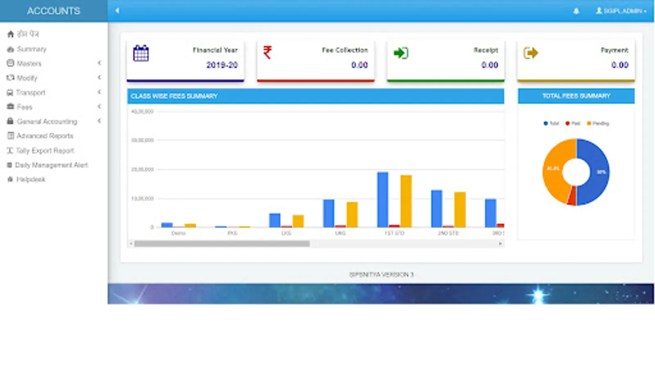Expand the Fees submenu chevron
Viewport: 655px width, 368px height.
[x=99, y=106]
